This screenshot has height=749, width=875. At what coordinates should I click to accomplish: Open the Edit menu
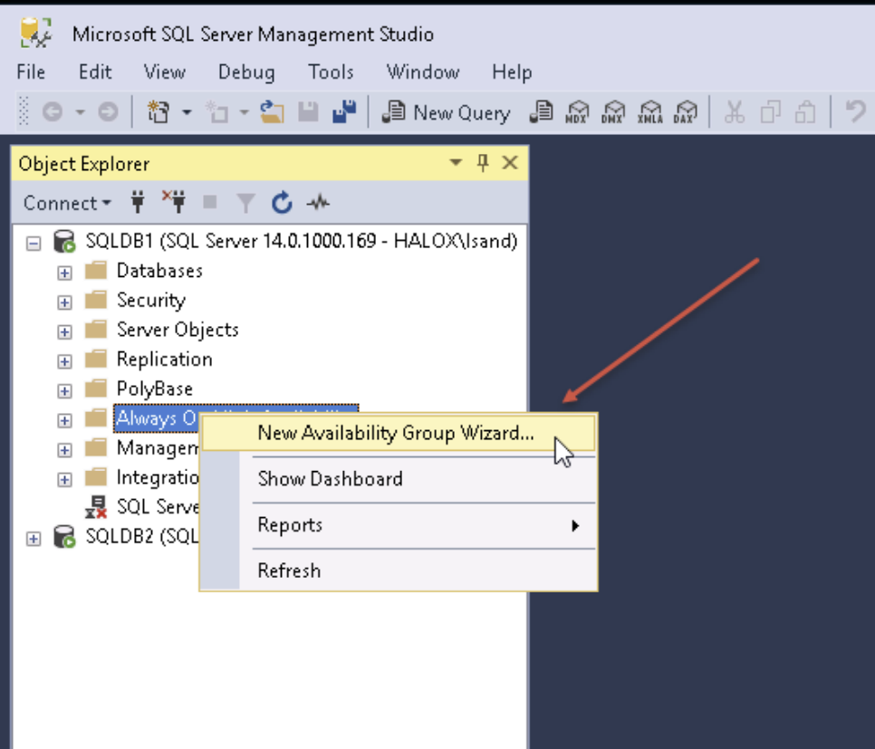pos(95,72)
